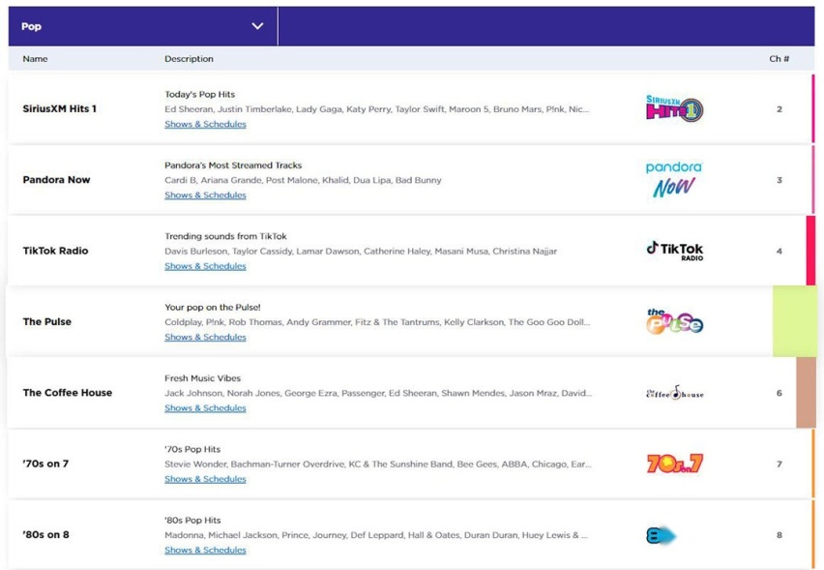Click channel number 8 for '80s on 8
The image size is (824, 570).
tap(780, 535)
